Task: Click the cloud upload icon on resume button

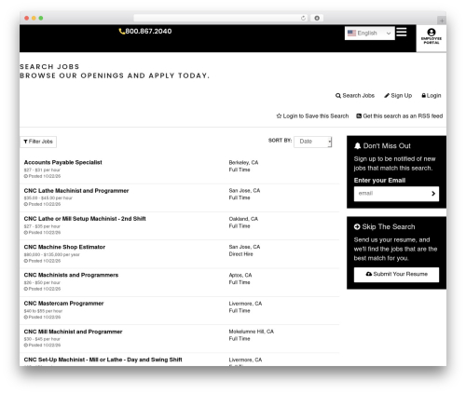Action: 369,274
